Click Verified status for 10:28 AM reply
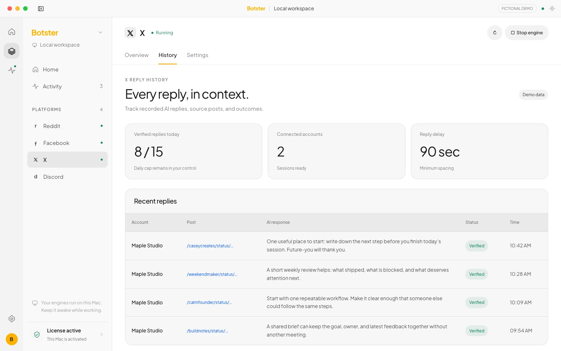561x351 pixels. pos(476,274)
